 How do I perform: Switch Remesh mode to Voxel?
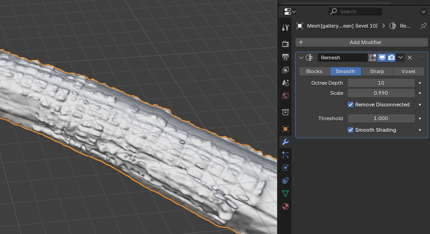pyautogui.click(x=408, y=71)
